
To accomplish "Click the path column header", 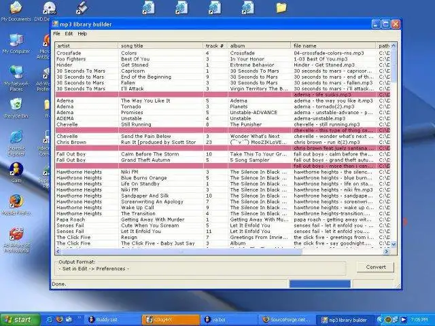I will pos(383,46).
